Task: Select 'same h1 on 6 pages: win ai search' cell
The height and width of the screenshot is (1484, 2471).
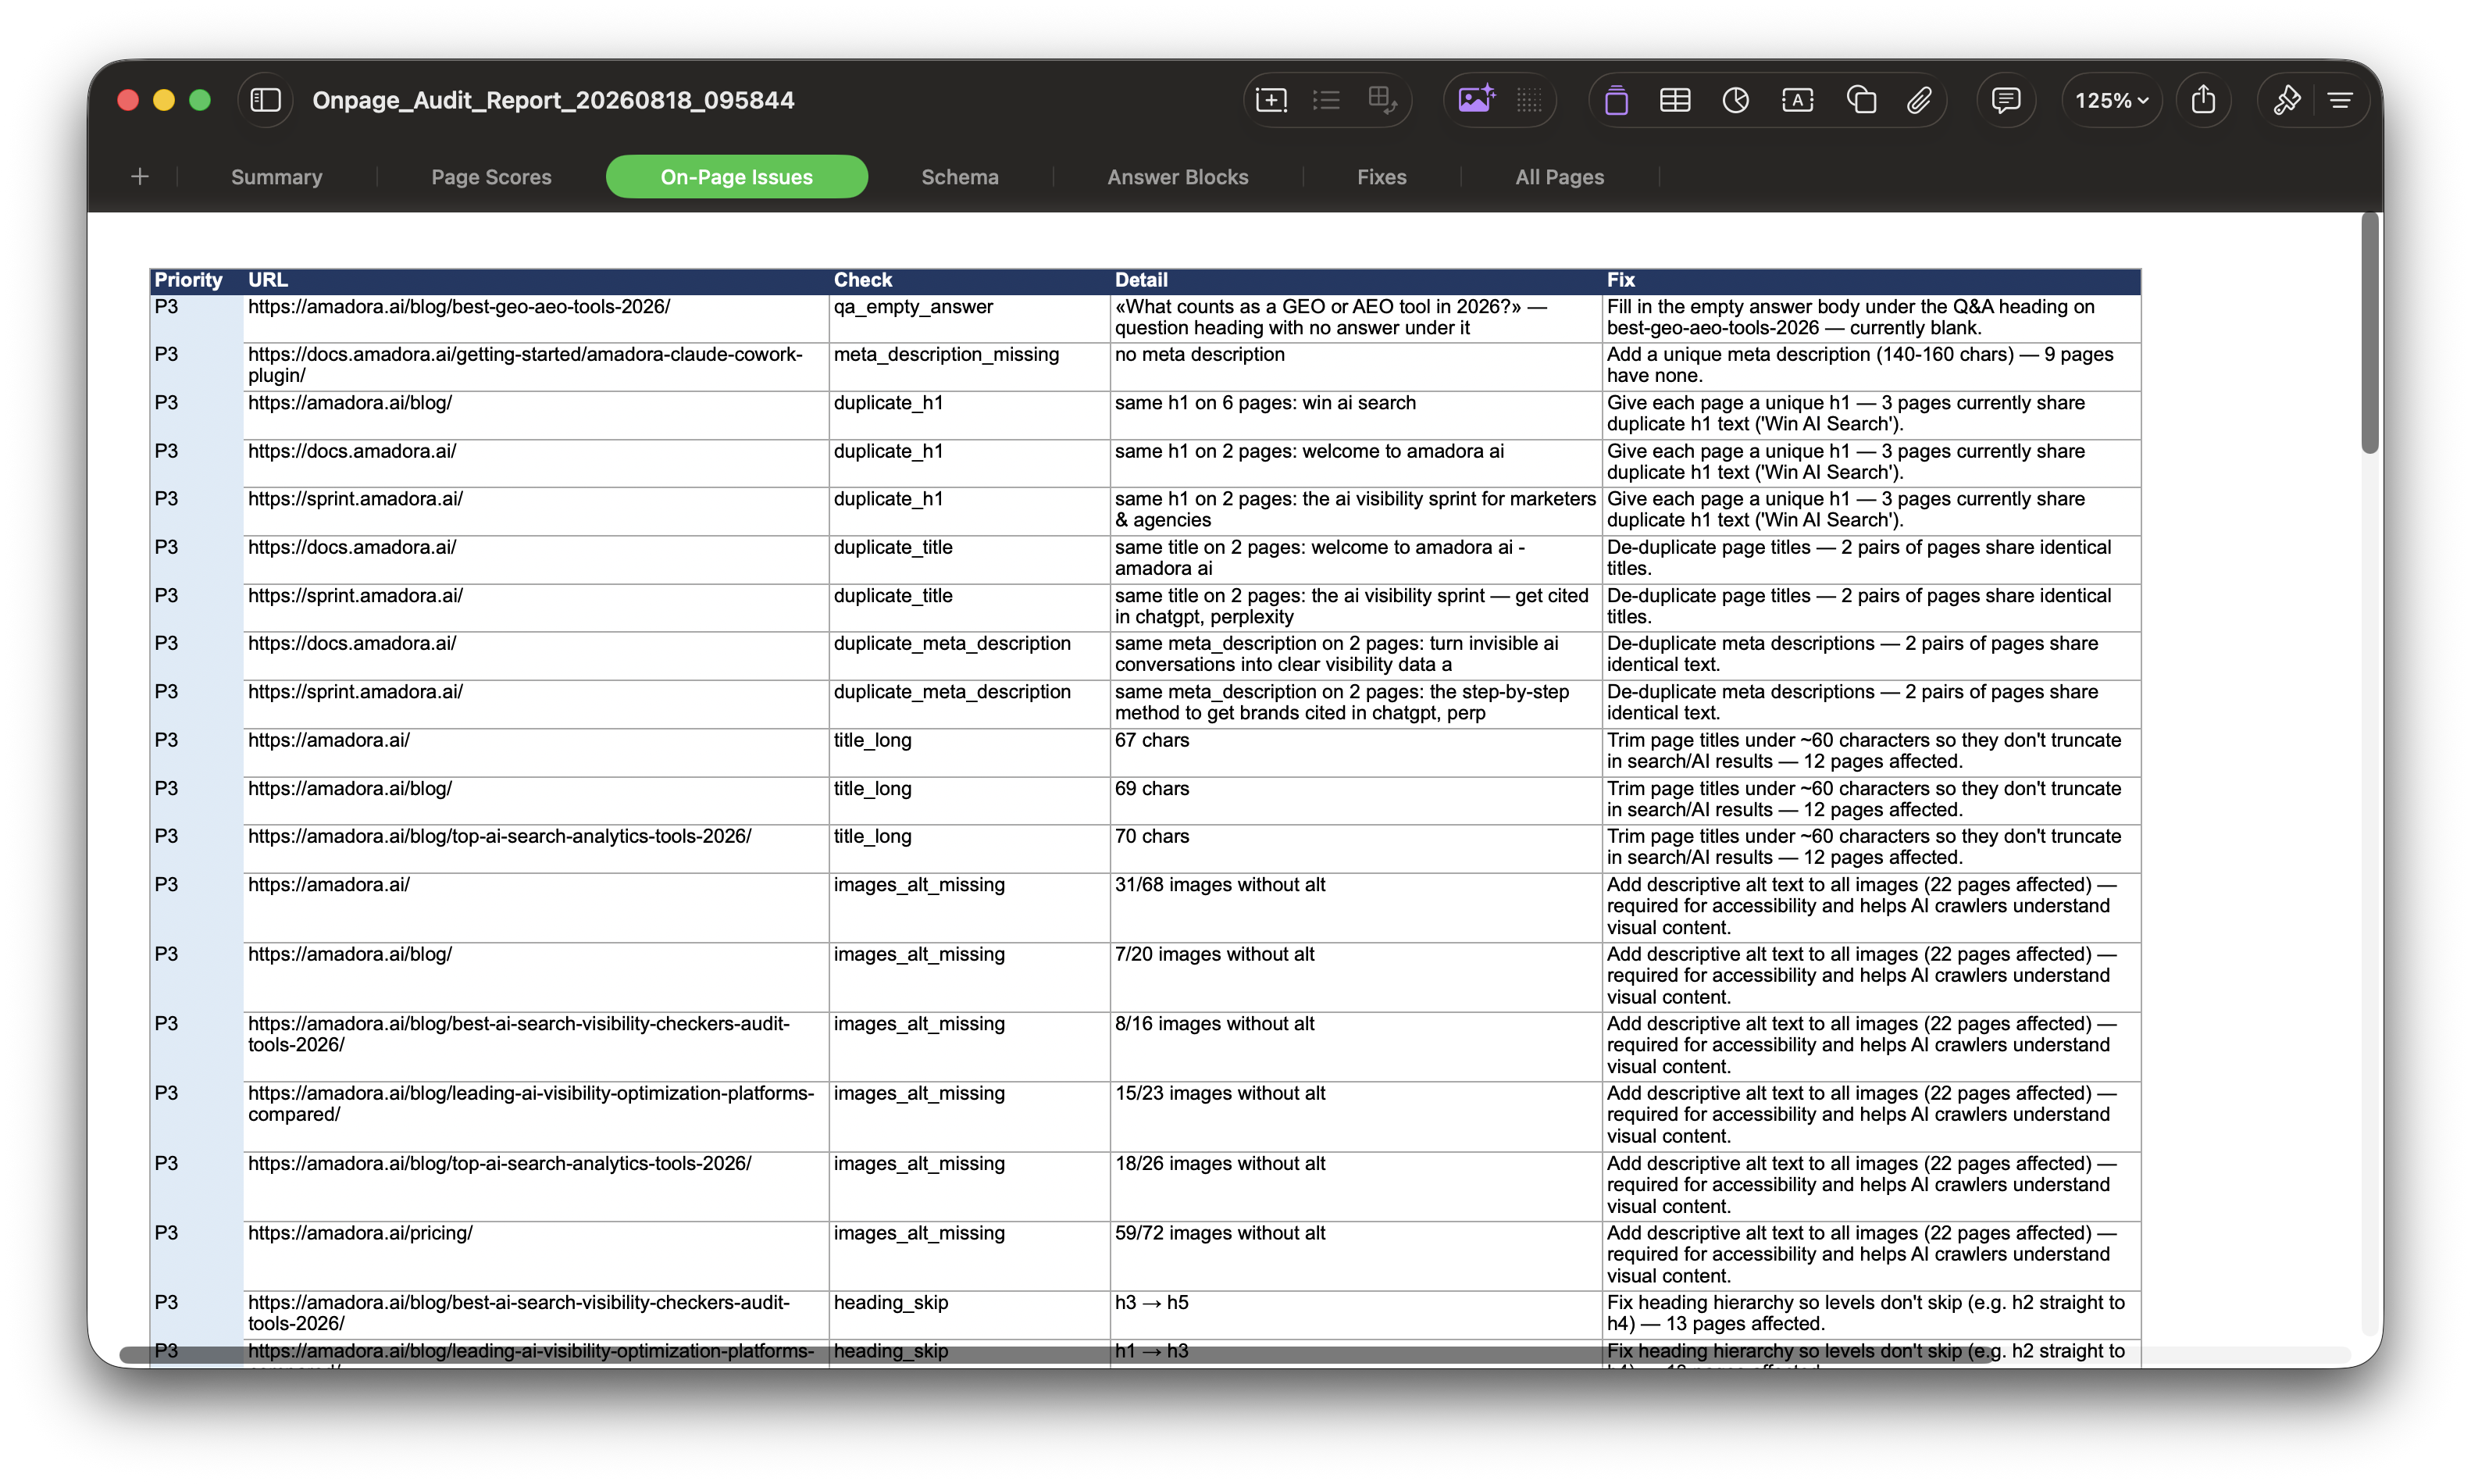Action: [x=1356, y=414]
